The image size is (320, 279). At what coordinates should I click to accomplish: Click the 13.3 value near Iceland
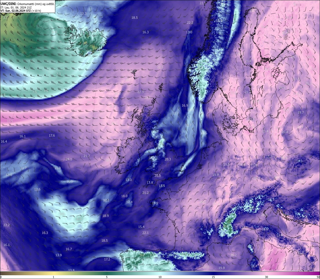click(x=83, y=13)
